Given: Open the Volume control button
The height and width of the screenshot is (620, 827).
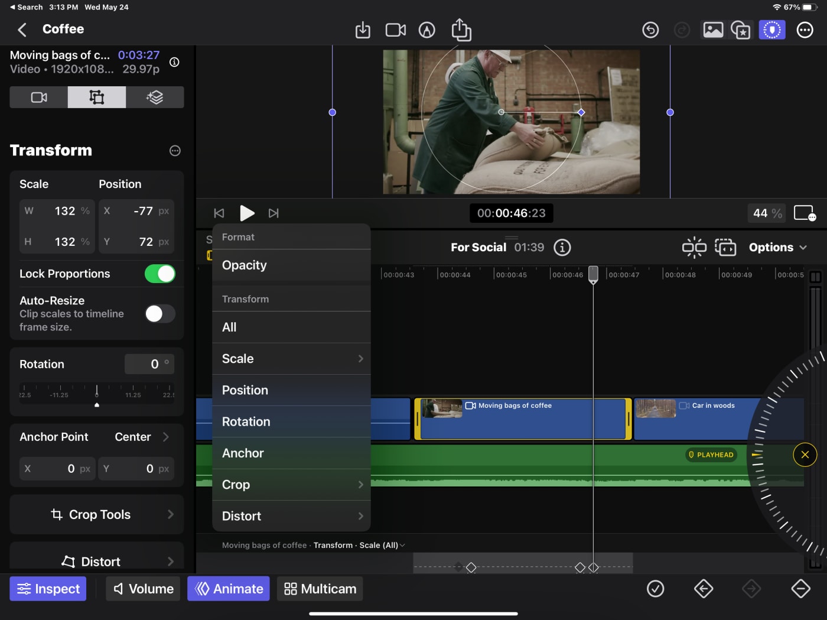Looking at the screenshot, I should point(143,589).
